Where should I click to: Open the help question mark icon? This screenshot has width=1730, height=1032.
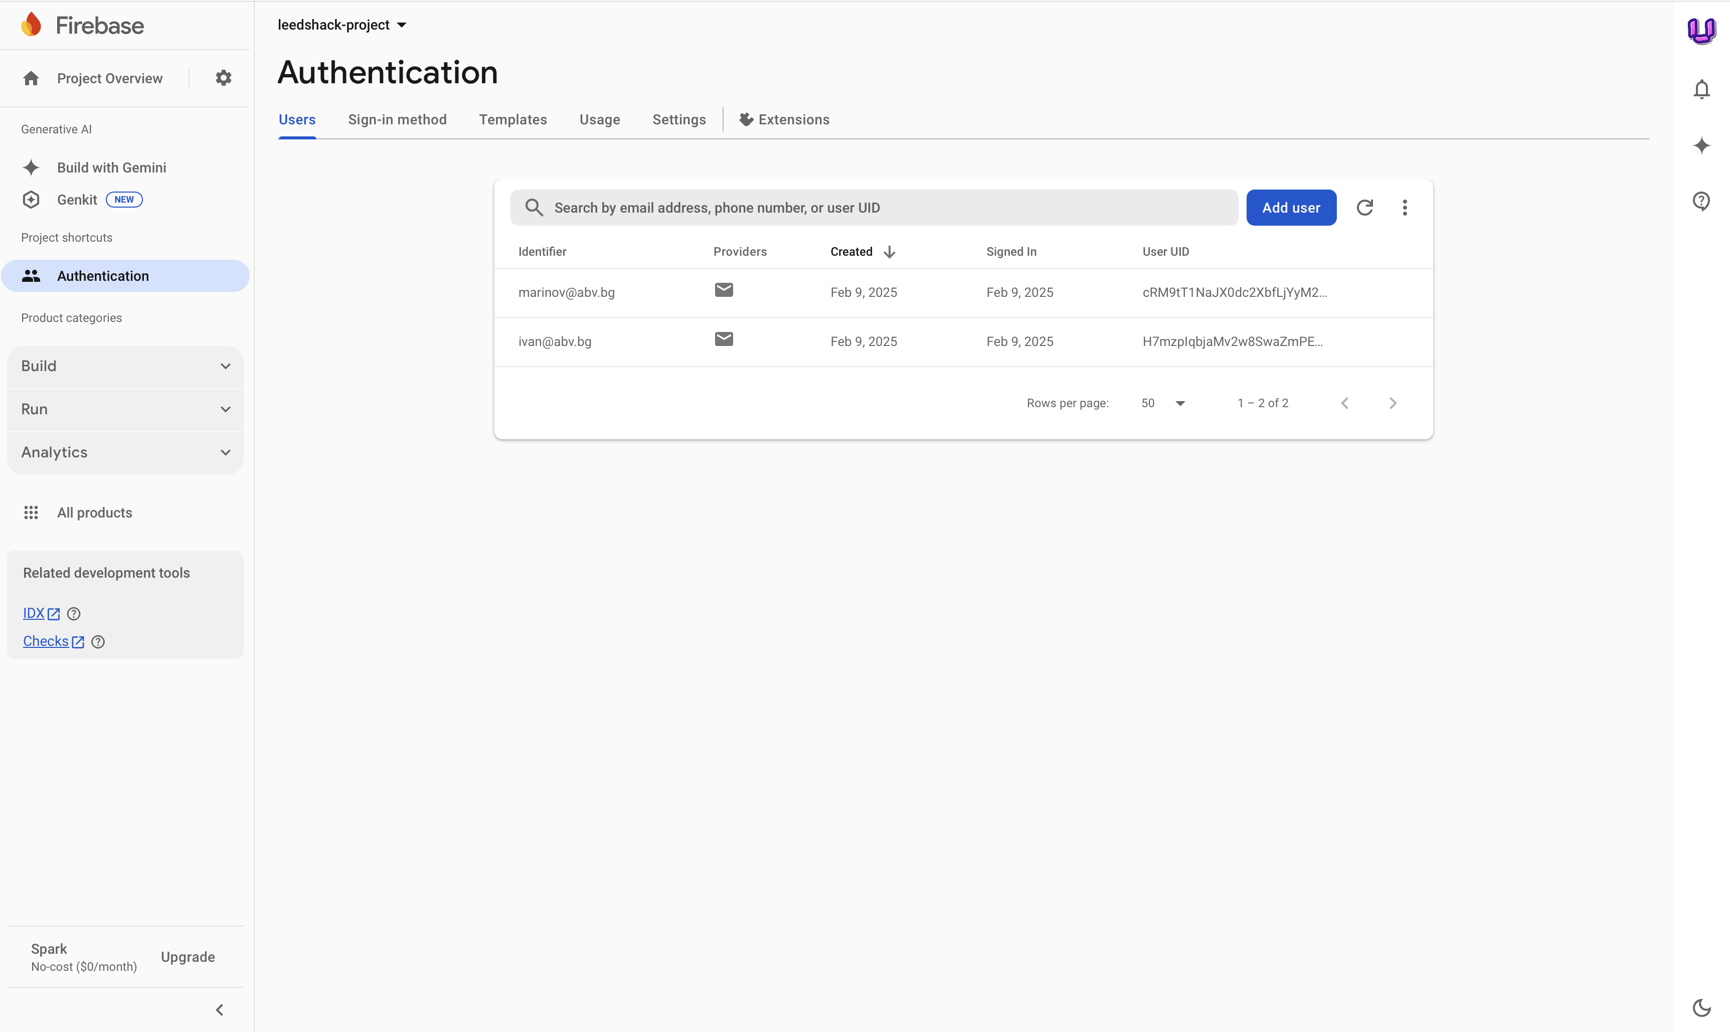(x=1701, y=201)
